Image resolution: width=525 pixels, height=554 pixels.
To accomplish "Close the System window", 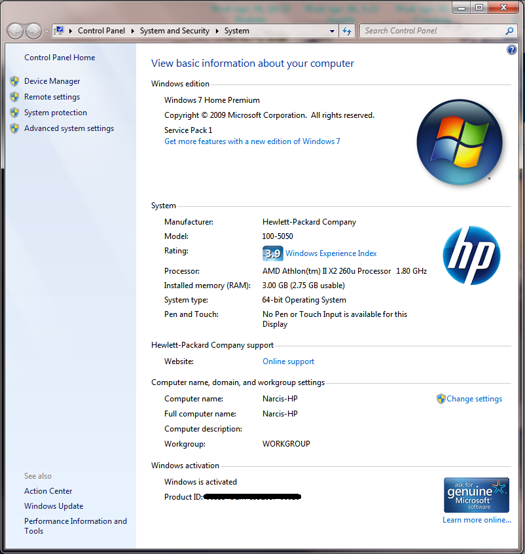I will point(503,7).
